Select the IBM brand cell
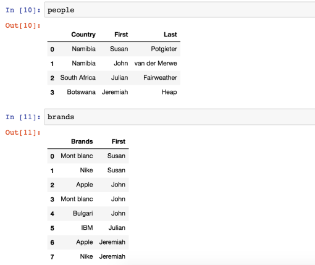The width and height of the screenshot is (315, 265). pyautogui.click(x=87, y=228)
